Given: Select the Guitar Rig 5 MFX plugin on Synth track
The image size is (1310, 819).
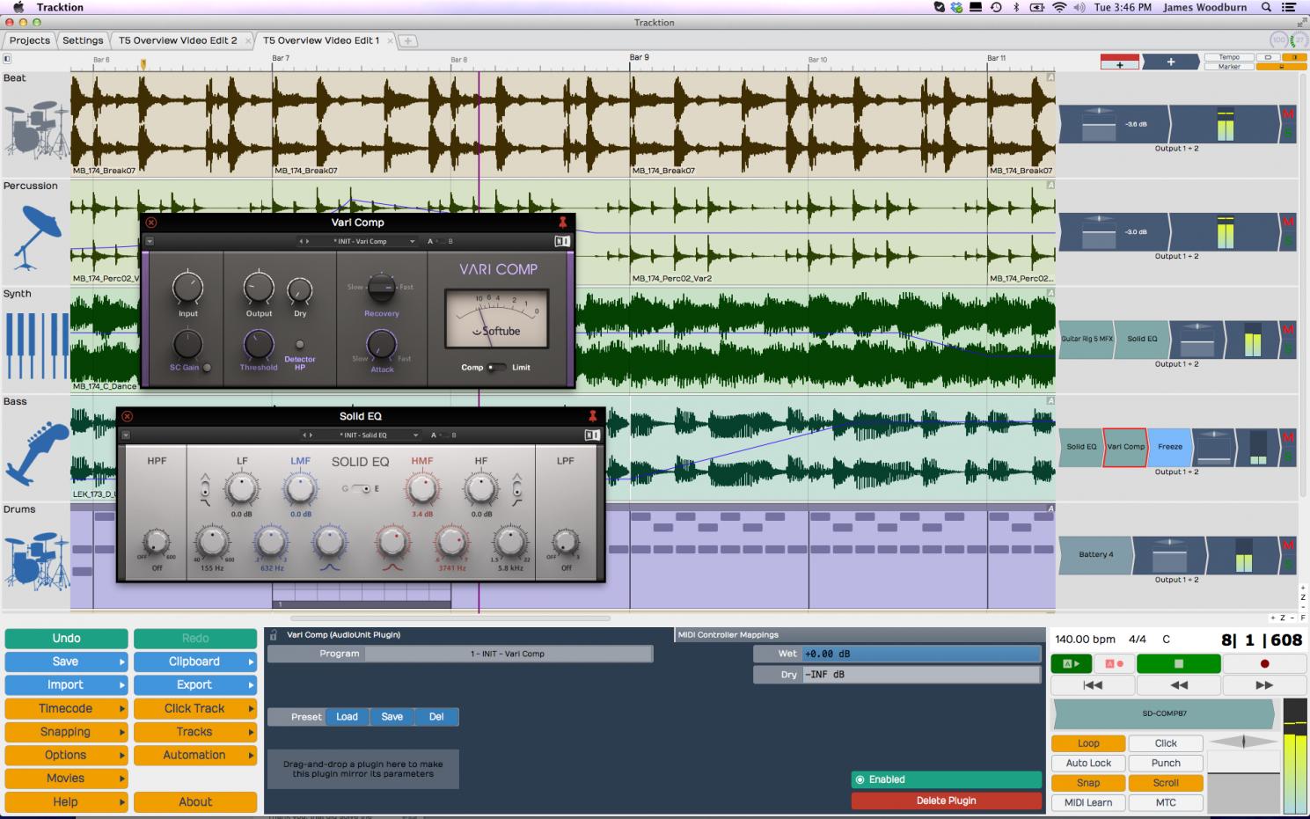Looking at the screenshot, I should [1087, 339].
